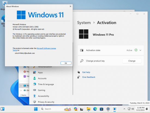The image size is (150, 113).
Task: Open the Get help link
Action: pyautogui.click(x=86, y=72)
